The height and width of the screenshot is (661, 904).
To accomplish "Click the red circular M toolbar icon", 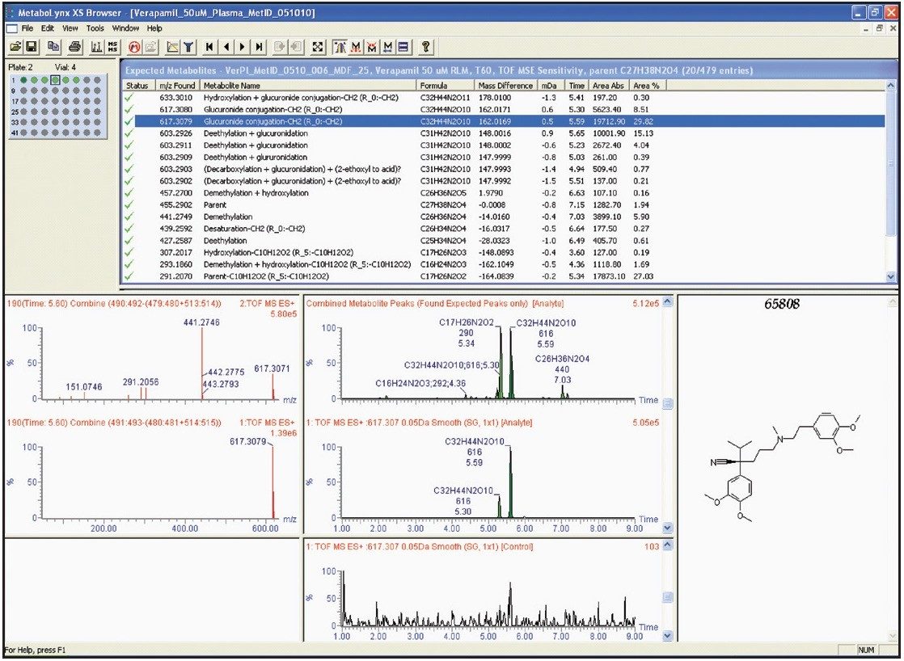I will coord(135,47).
